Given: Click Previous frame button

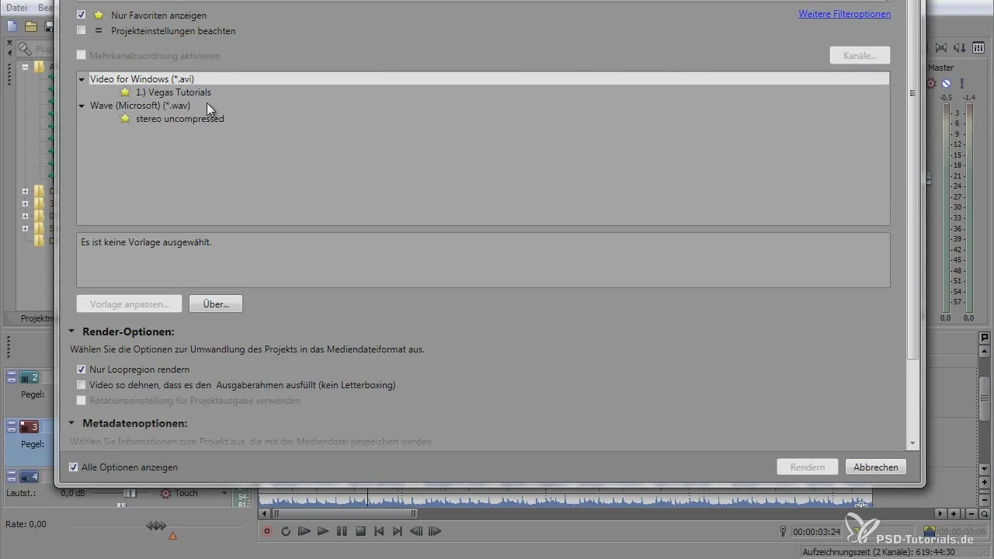Looking at the screenshot, I should 416,532.
